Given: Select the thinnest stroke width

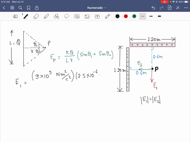Looking at the screenshot, I should coord(142,16).
